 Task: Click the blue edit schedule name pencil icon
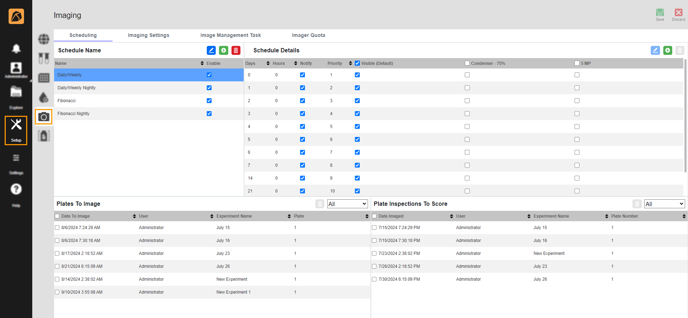click(x=211, y=51)
